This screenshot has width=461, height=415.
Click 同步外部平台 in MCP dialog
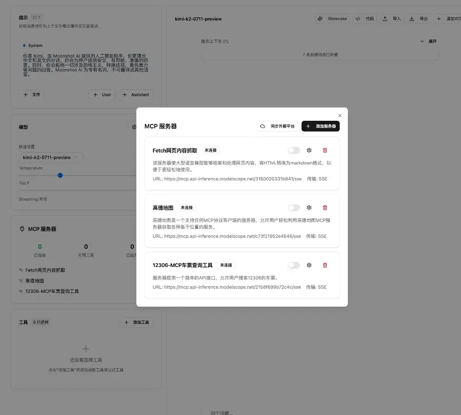[x=277, y=126]
